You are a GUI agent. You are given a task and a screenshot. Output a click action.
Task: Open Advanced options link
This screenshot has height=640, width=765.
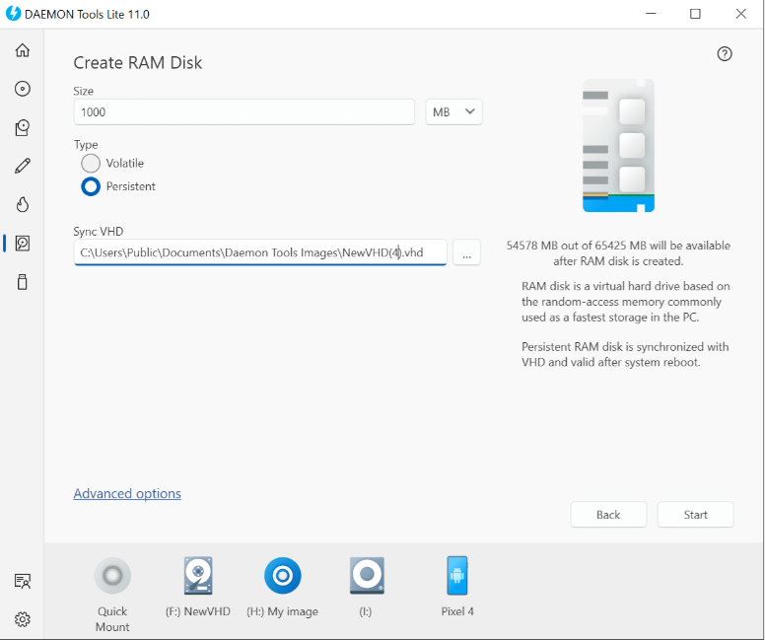coord(127,493)
